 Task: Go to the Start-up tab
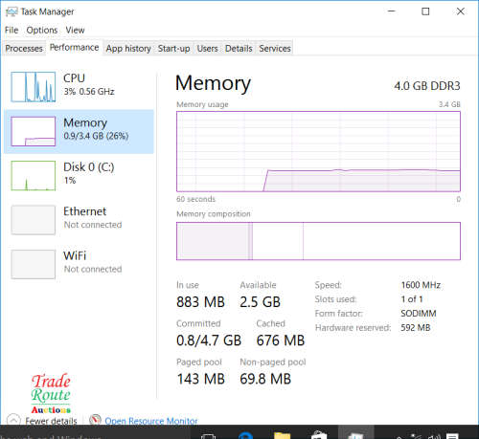coord(173,49)
